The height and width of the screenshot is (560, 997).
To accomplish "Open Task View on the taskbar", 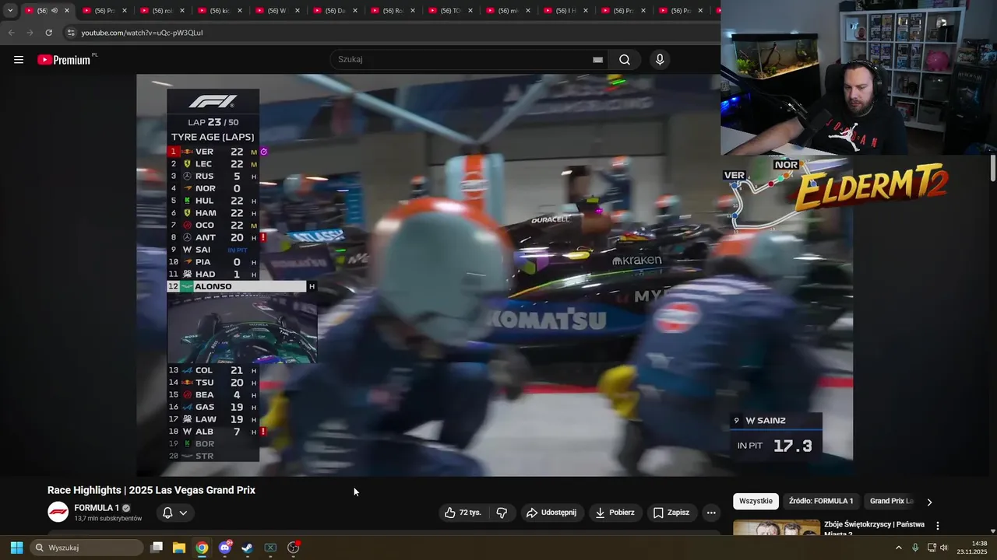I will coord(157,548).
